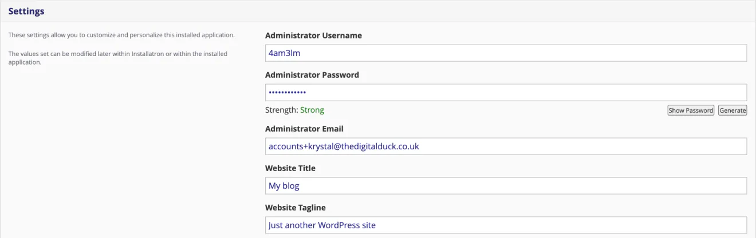Click the Website Tagline label
This screenshot has height=238, width=756.
coord(296,208)
